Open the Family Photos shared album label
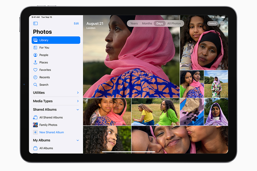 point(48,125)
